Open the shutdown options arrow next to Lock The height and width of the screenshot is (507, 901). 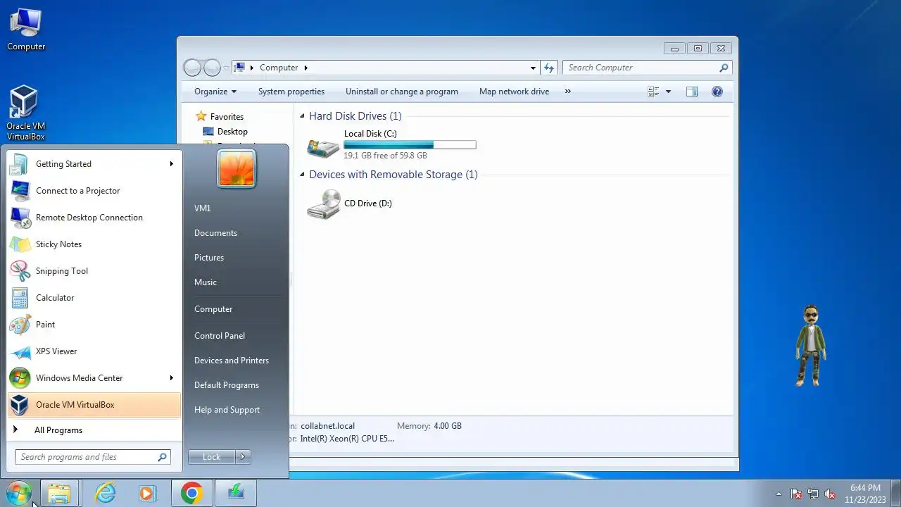[243, 457]
